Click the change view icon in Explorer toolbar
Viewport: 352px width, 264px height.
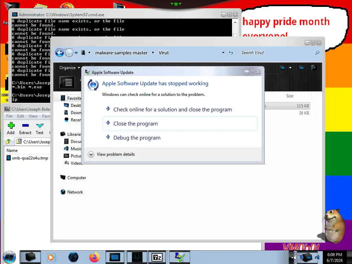[283, 68]
